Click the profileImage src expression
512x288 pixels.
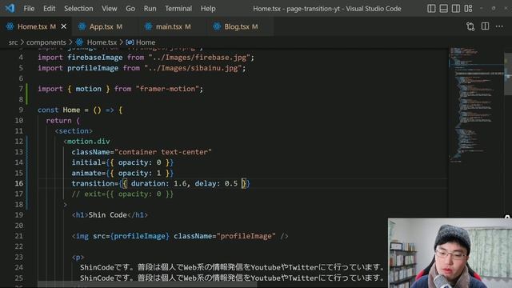(140, 236)
